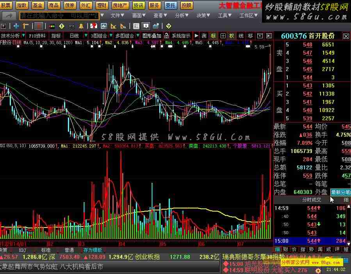
Task: Switch to the 股票 top tab
Action: [5, 5]
